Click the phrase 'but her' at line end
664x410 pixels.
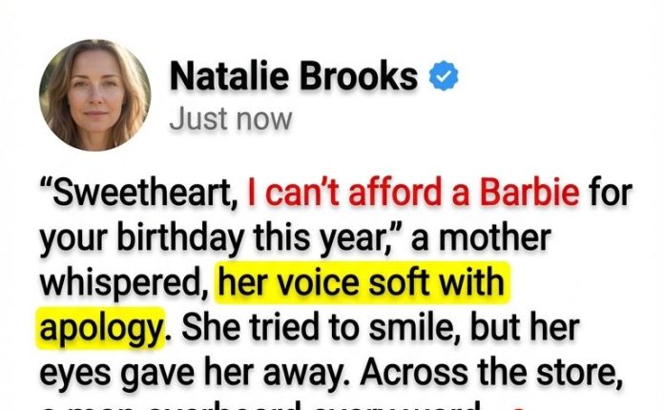pos(525,327)
